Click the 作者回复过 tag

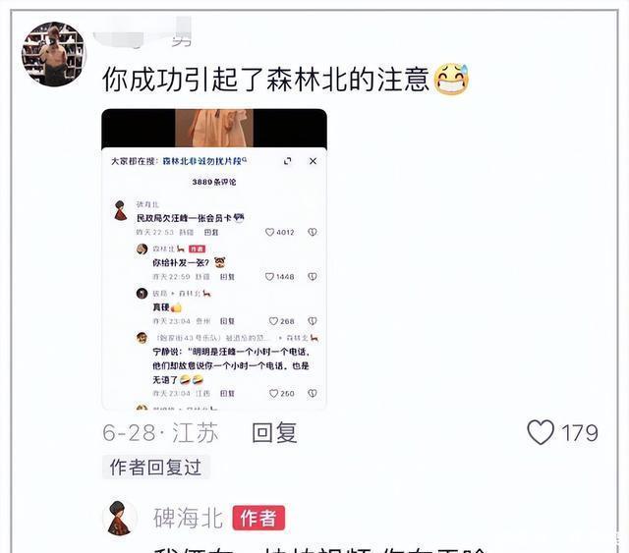(155, 467)
